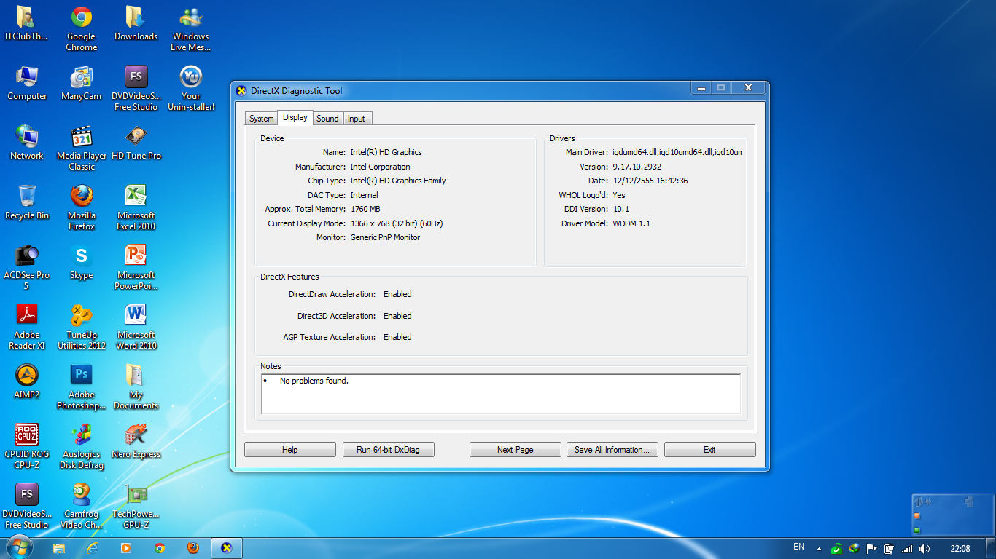
Task: Click the EN language indicator
Action: 798,547
